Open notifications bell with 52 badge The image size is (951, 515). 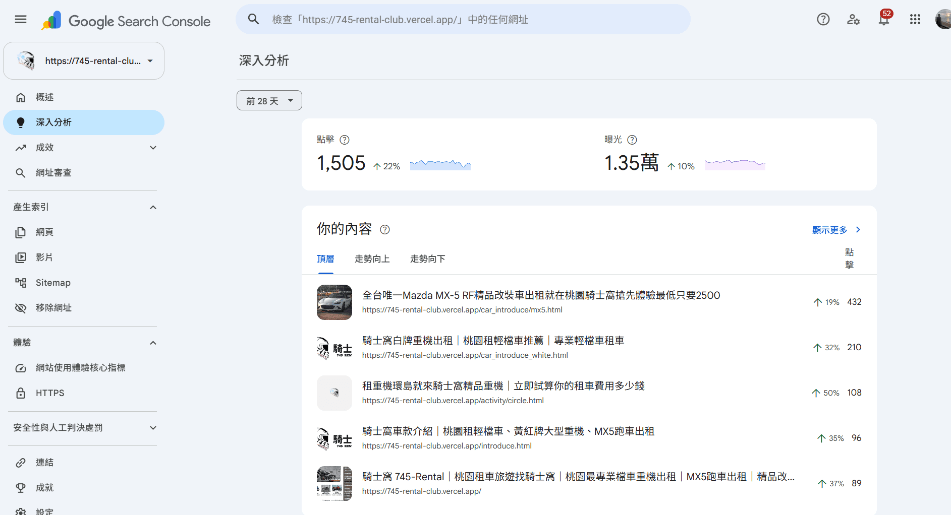[884, 19]
